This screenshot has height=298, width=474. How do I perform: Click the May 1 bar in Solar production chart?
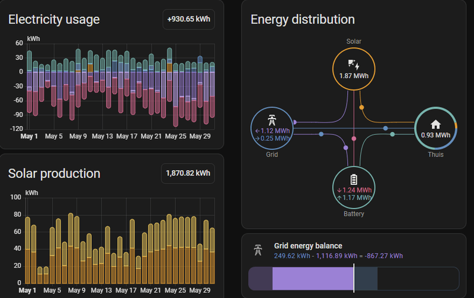(27, 250)
